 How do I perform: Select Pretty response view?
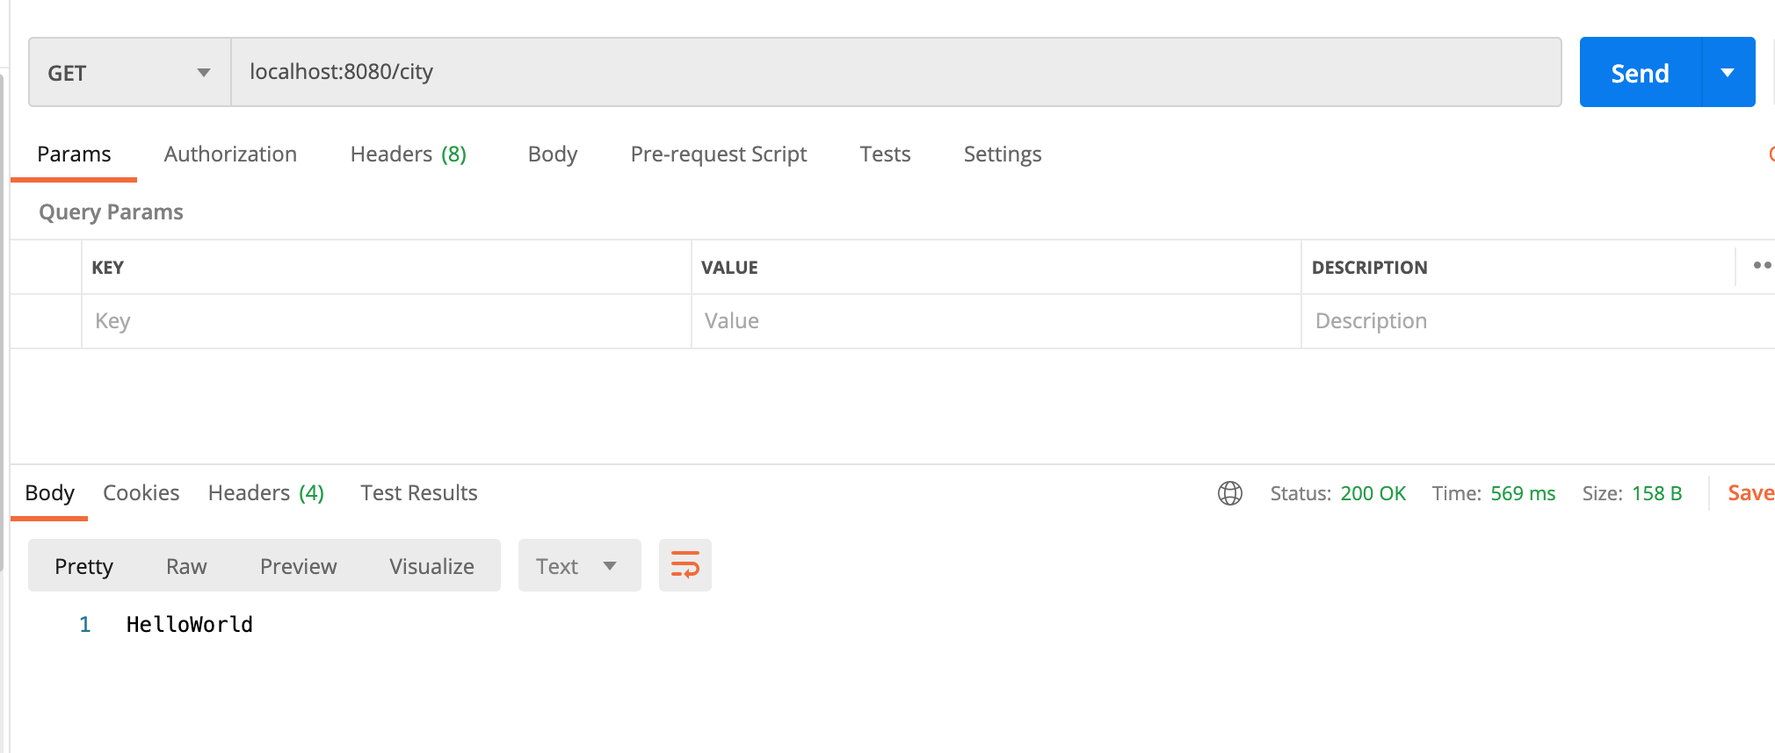point(84,566)
